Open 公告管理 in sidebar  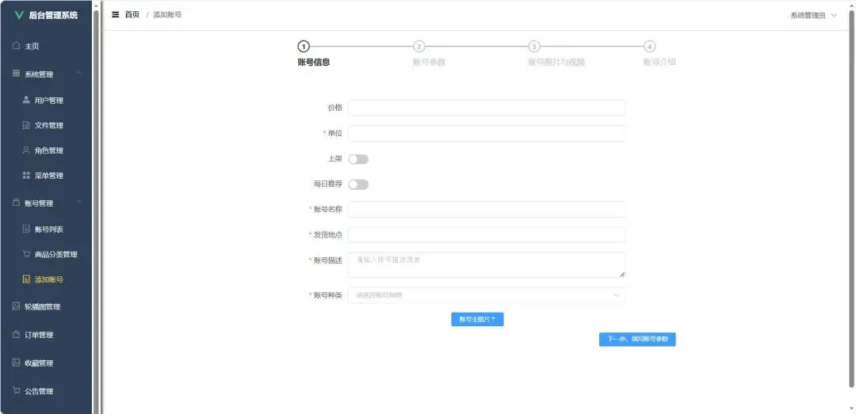coord(46,391)
